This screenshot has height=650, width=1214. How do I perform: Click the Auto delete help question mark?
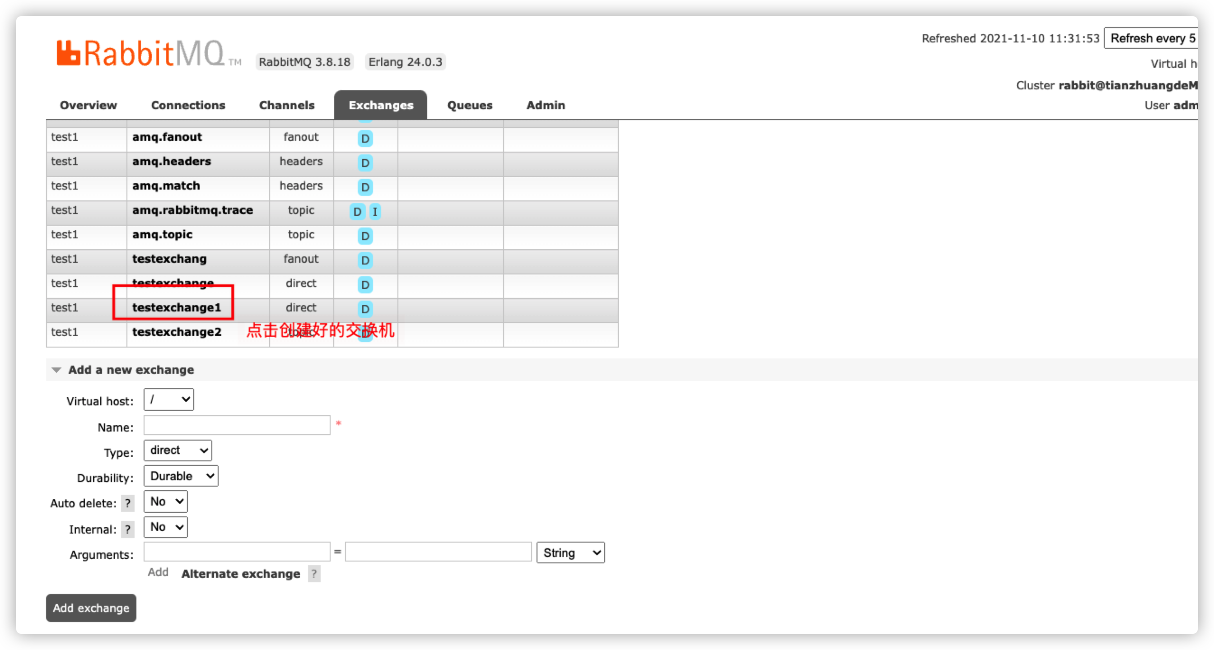point(127,503)
